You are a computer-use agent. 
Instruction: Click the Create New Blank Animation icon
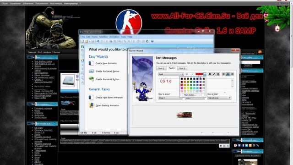click(x=91, y=98)
